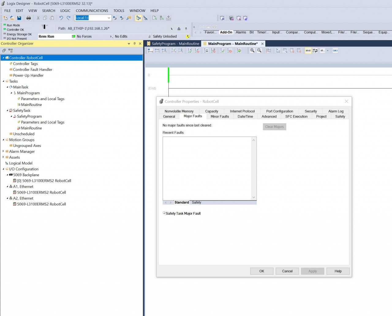Click the controller key switch icon
392x316 pixels.
tap(44, 27)
